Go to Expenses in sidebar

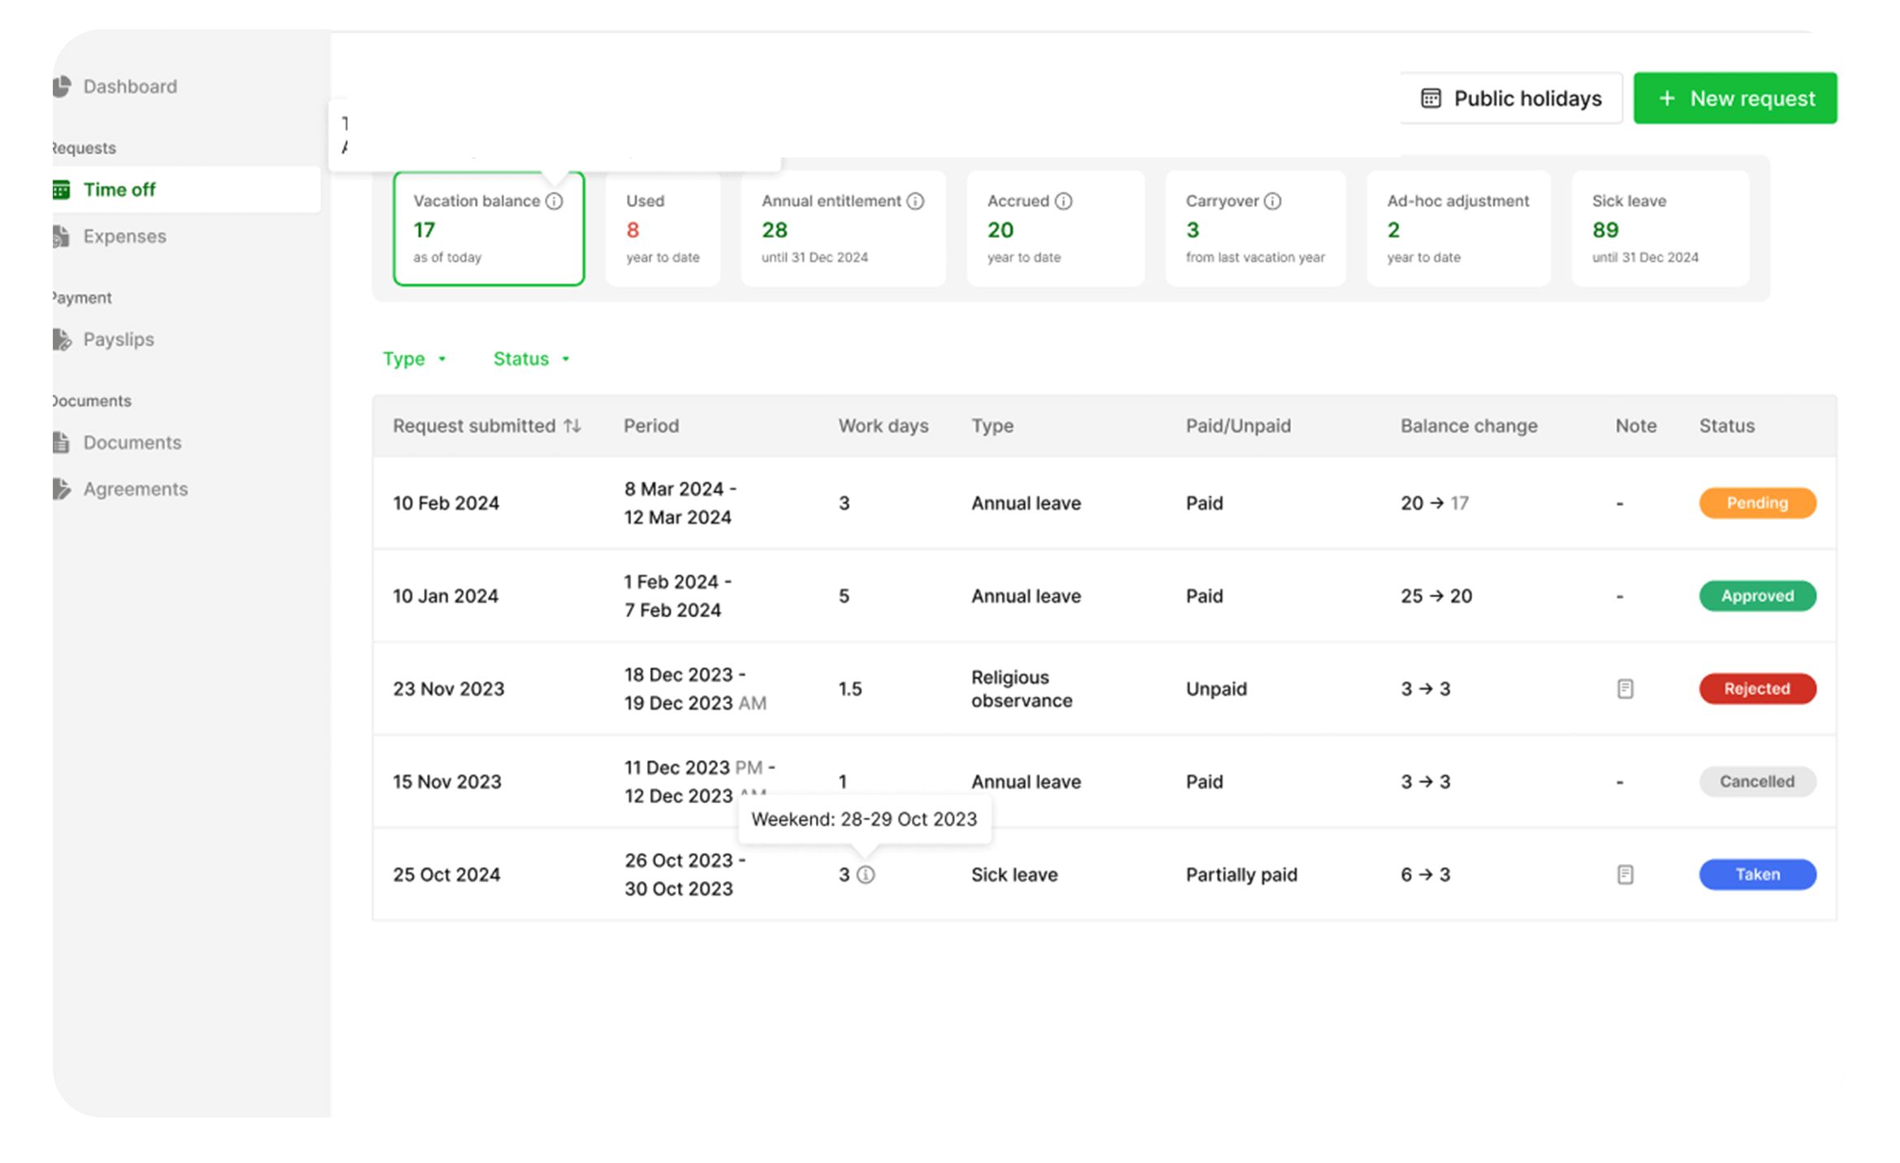coord(124,236)
